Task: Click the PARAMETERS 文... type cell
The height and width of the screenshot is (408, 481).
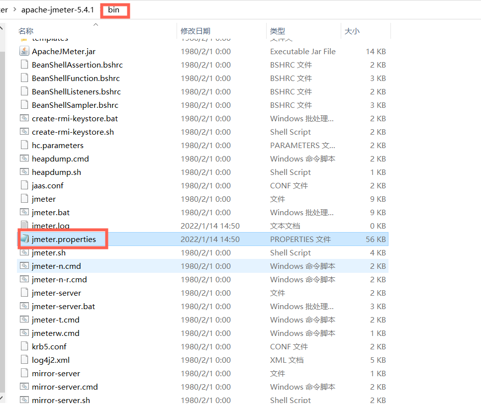Action: [x=302, y=145]
